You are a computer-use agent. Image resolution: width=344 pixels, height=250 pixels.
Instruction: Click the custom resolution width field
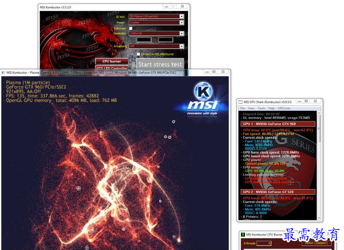coord(144,40)
